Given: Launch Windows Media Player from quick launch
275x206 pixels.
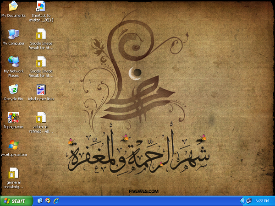Looking at the screenshot, I should (x=48, y=201).
